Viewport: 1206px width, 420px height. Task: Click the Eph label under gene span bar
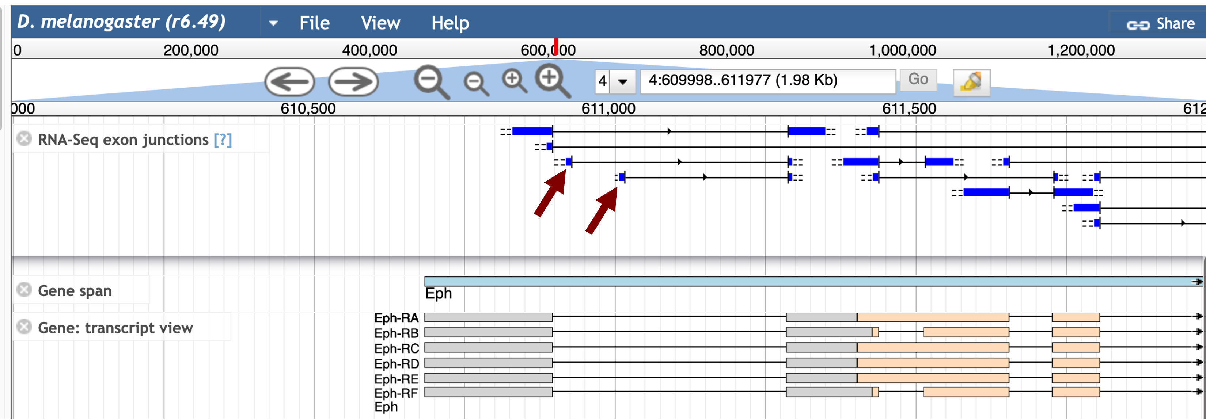point(438,294)
